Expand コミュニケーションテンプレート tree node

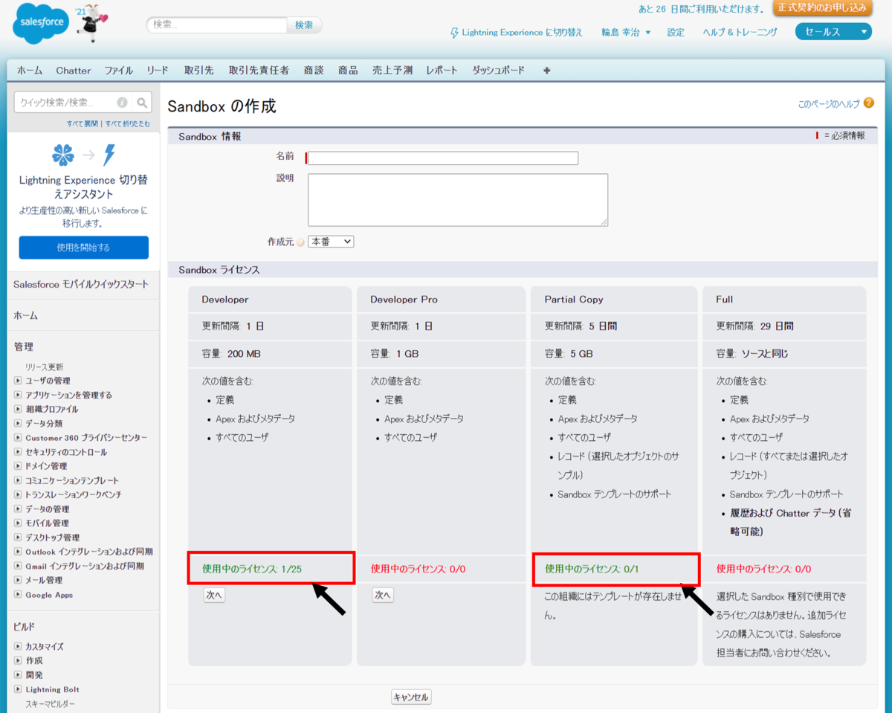point(18,480)
